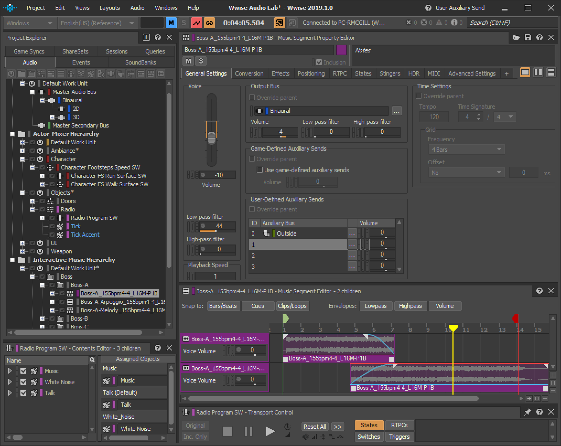This screenshot has height=446, width=561.
Task: Click the Tempo field showing 120
Action: tap(434, 117)
